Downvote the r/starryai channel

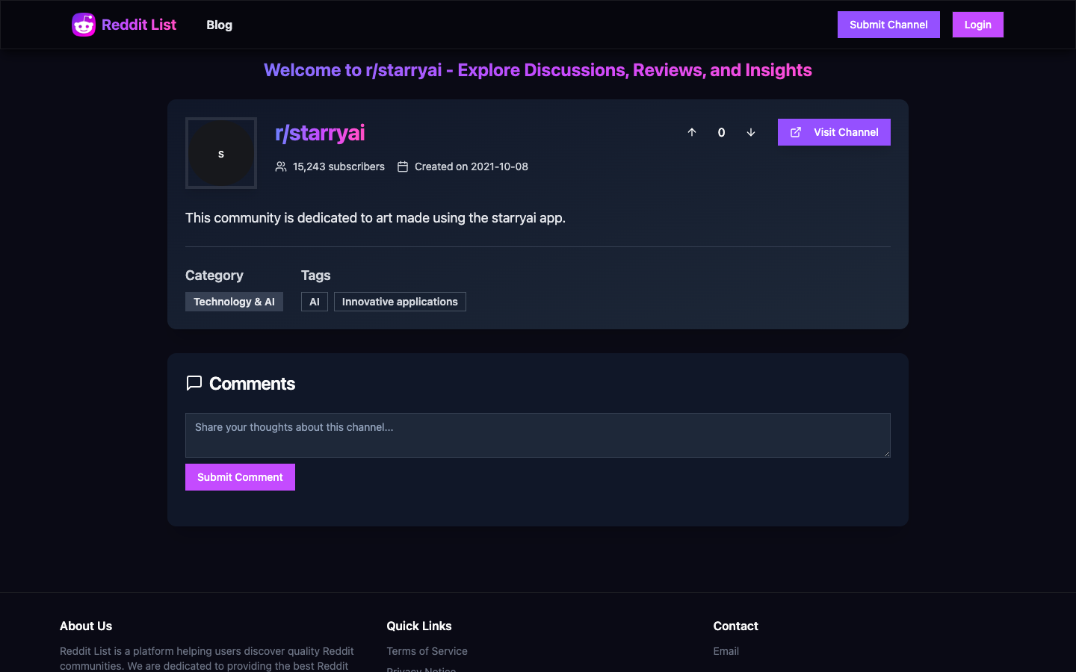751,132
